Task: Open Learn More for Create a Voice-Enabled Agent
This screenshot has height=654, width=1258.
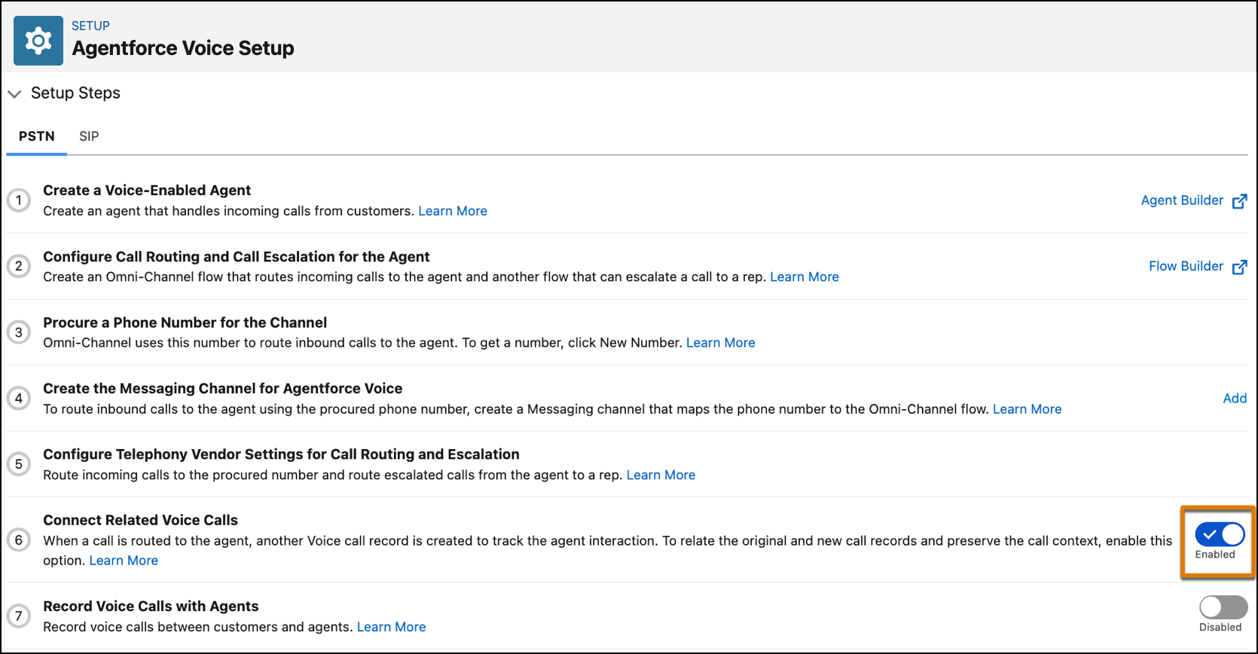Action: coord(453,211)
